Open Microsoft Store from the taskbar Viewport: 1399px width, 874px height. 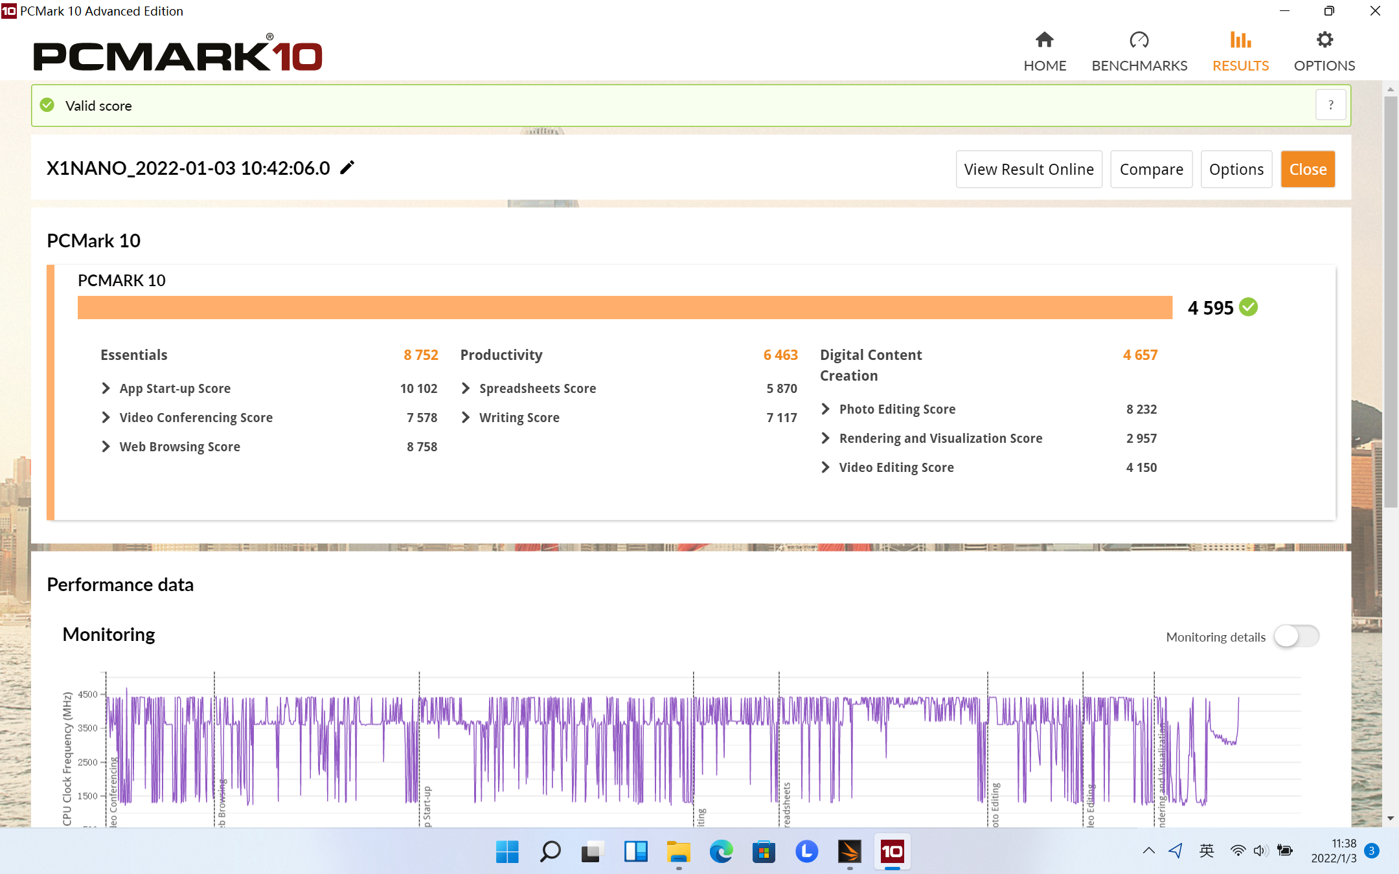(764, 851)
